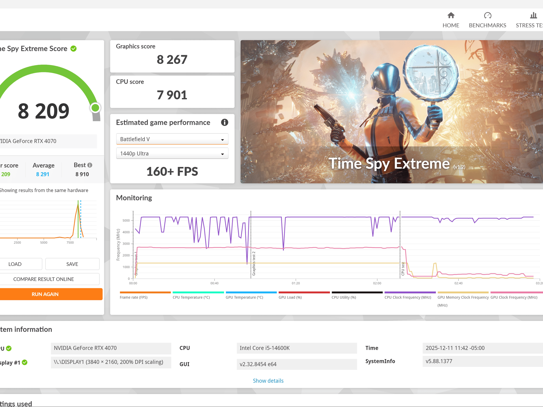Toggle the GPU Memory Clock Frequency legend swatch
The image size is (543, 407).
tap(463, 293)
